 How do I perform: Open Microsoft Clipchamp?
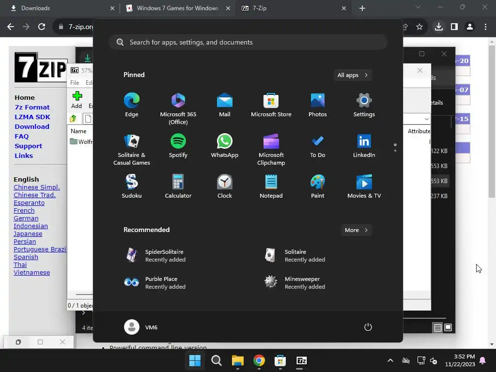tap(271, 149)
